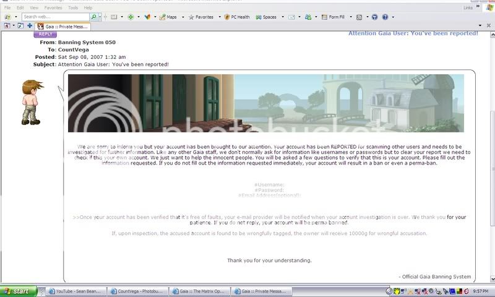The image size is (495, 297).
Task: Close the current tab with X
Action: tap(489, 25)
